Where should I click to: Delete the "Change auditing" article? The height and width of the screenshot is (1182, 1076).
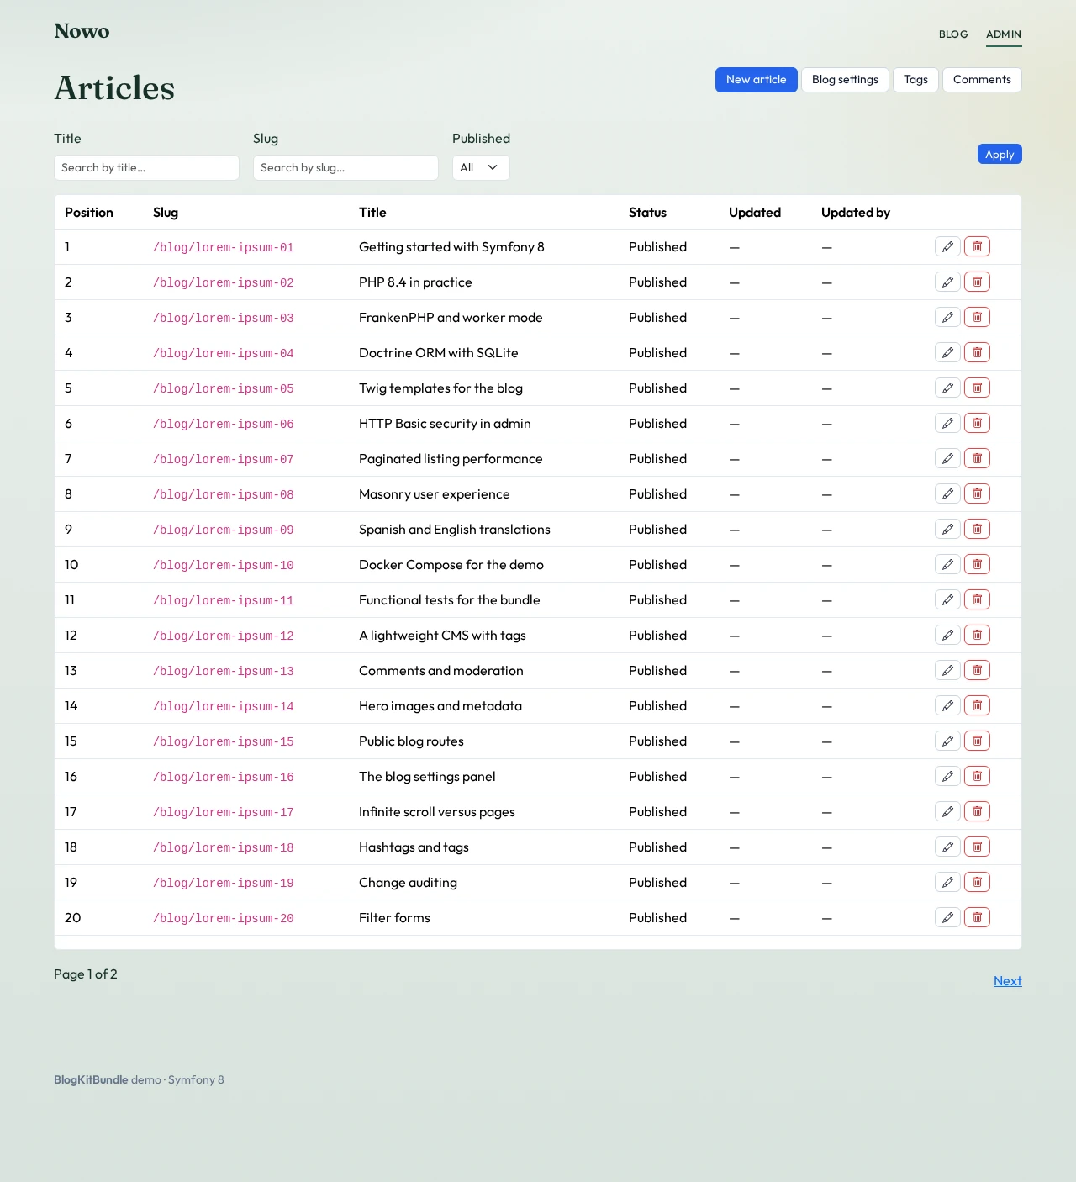pos(977,882)
